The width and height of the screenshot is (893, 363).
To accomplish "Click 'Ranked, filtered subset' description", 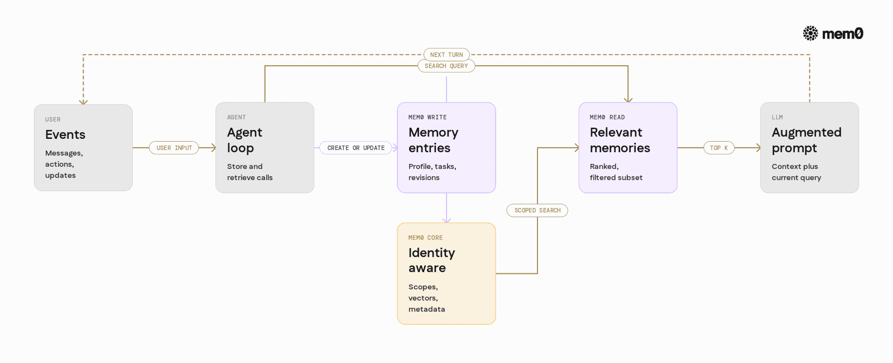I will point(616,172).
